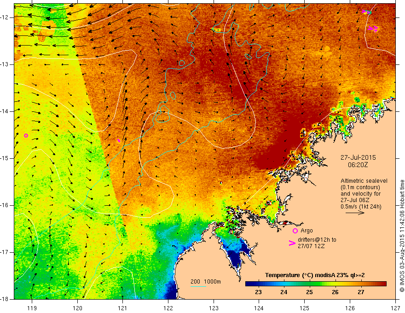Click the Altimetric sealevel caption
The width and height of the screenshot is (405, 313).
coord(364,181)
